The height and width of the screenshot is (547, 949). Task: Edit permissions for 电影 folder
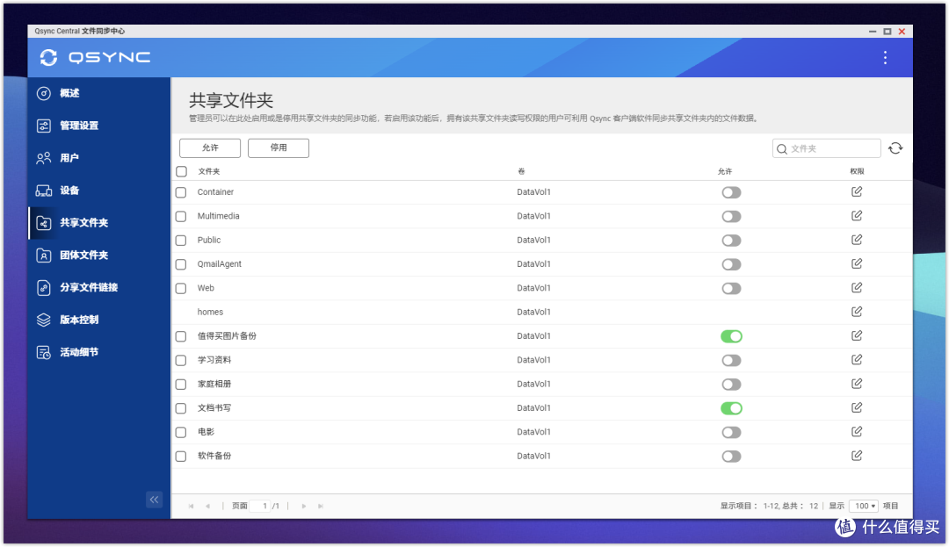[857, 432]
